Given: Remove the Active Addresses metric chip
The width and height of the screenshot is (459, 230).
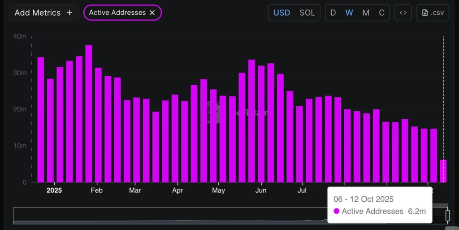Looking at the screenshot, I should (x=152, y=13).
